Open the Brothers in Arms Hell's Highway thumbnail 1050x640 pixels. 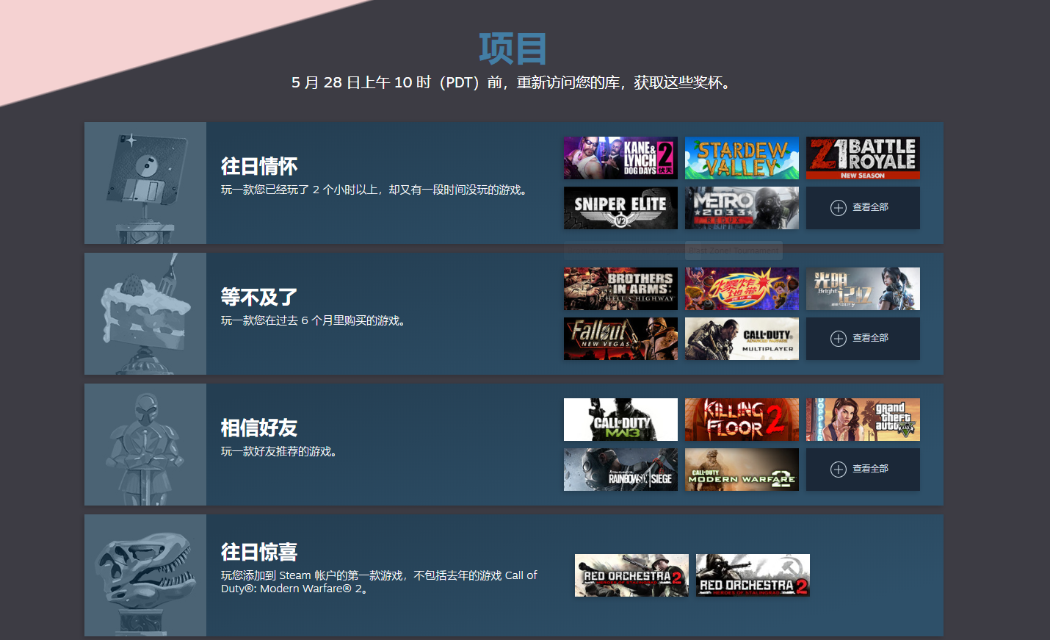(x=620, y=289)
